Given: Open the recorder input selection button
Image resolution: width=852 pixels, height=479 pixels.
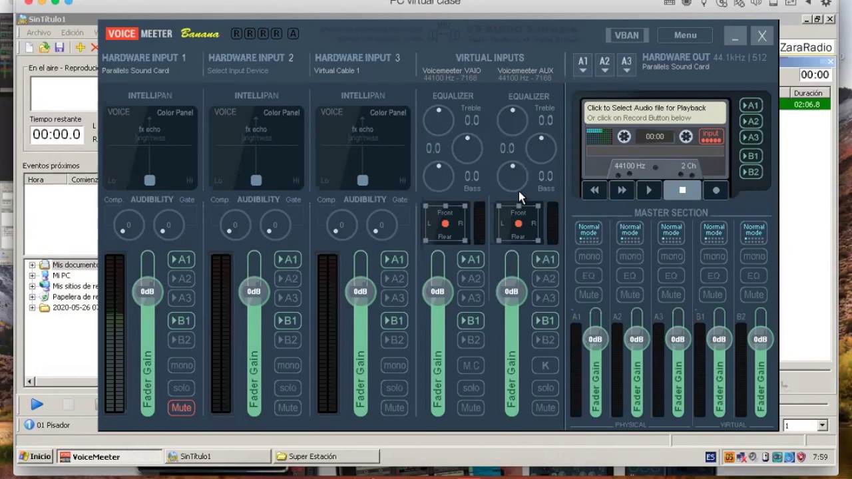Looking at the screenshot, I should point(711,136).
